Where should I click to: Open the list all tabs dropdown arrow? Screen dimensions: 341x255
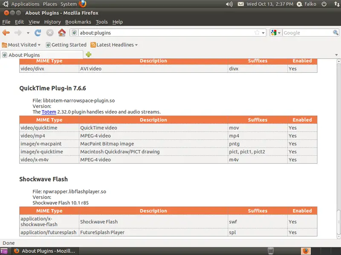[336, 55]
